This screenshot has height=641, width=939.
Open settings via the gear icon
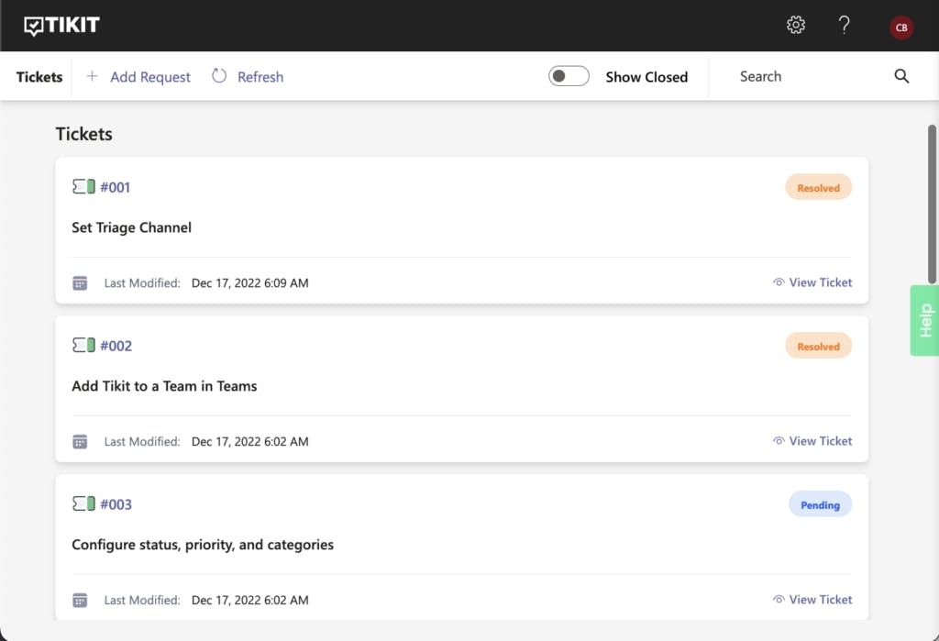pos(796,26)
